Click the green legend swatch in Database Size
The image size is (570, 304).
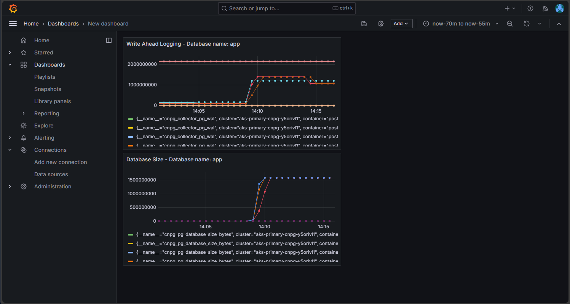pos(131,235)
